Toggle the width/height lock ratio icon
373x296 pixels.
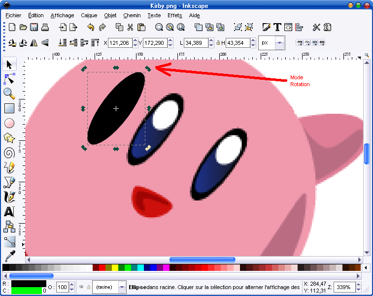(x=218, y=43)
